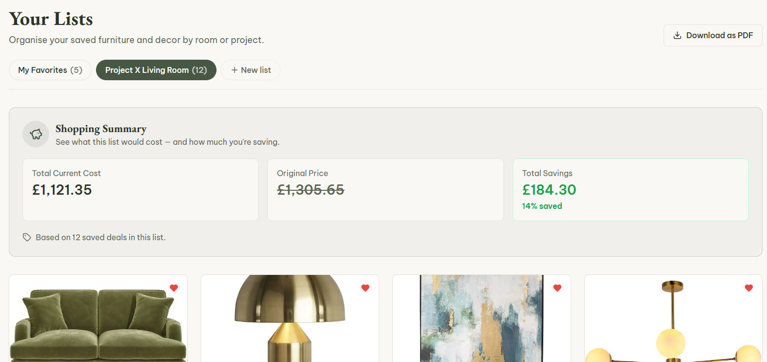Toggle heart on the brass dome lamp
This screenshot has height=362, width=767.
click(365, 288)
